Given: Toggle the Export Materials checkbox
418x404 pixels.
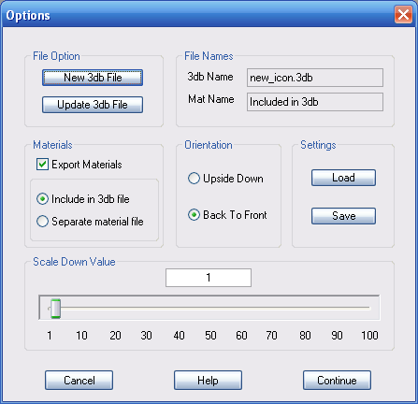Looking at the screenshot, I should (42, 165).
